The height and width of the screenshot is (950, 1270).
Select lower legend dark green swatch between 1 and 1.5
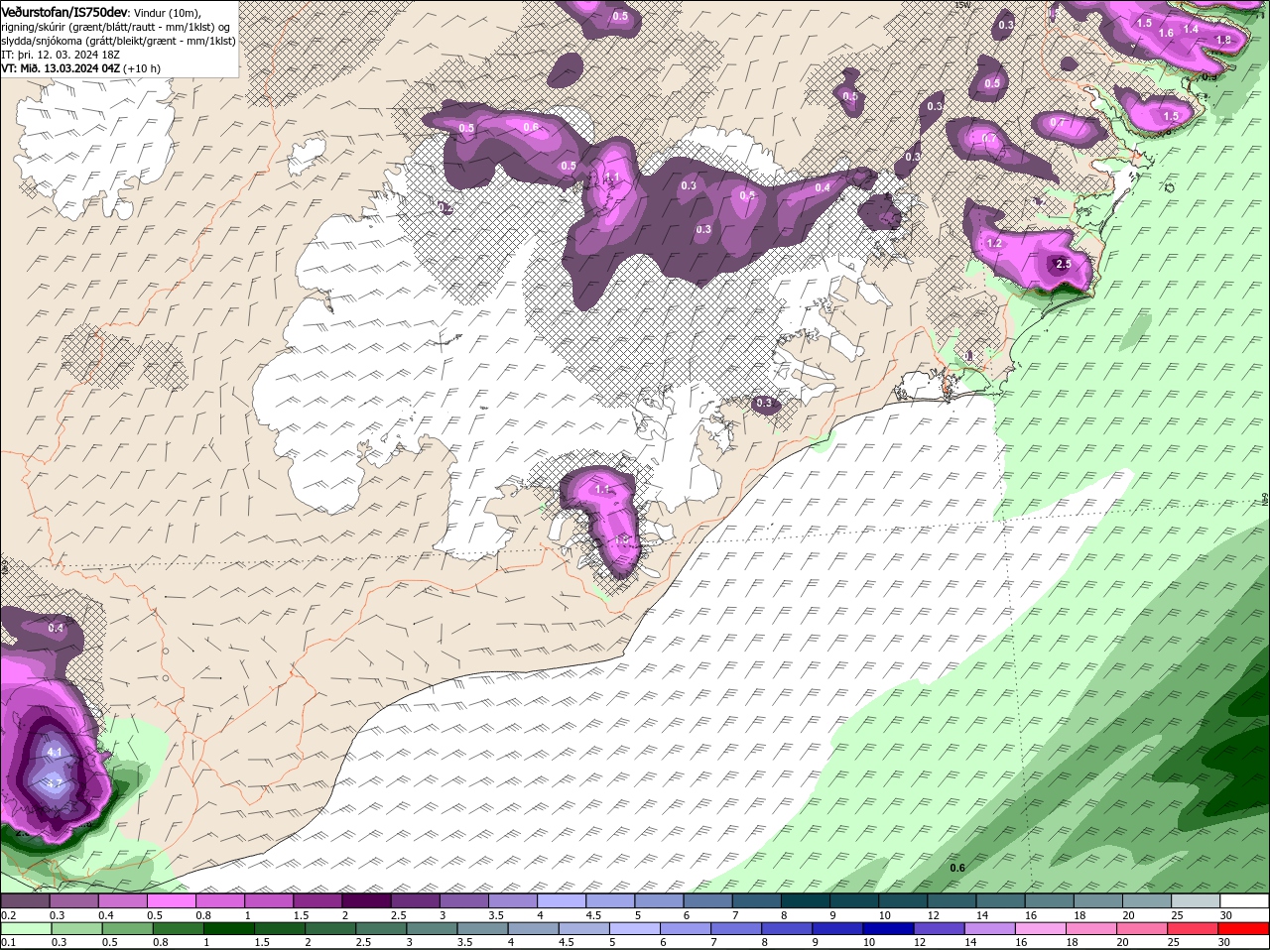coord(228,928)
